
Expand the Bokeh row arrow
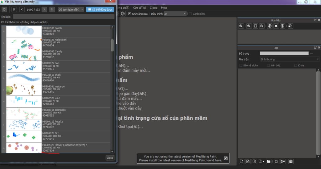pyautogui.click(x=4, y=31)
